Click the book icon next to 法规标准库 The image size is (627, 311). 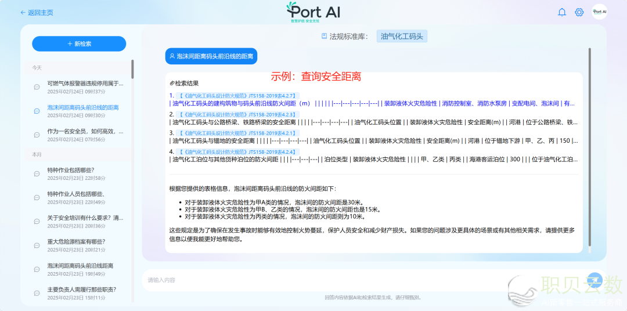tap(324, 36)
